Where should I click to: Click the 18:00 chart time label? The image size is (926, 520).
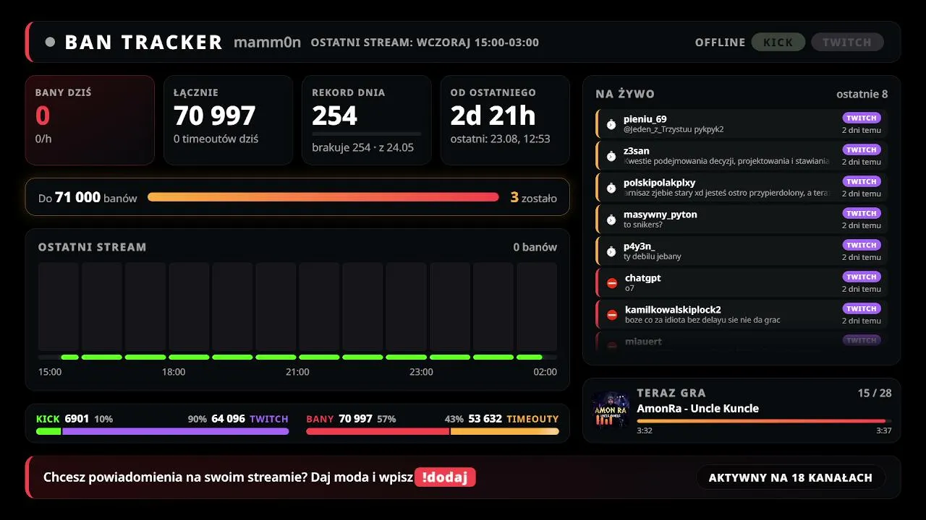coord(174,372)
